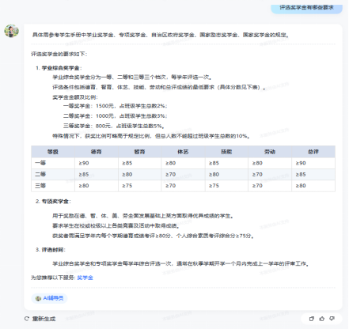Click the 体艺 column header
The width and height of the screenshot is (349, 329).
click(184, 152)
